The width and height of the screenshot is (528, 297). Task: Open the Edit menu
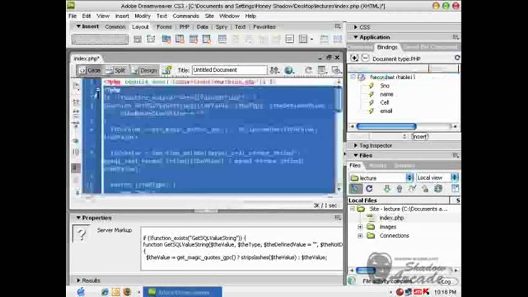click(x=86, y=16)
